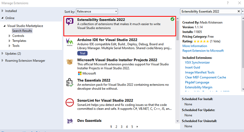The image size is (244, 132).
Task: Clear the search box with X
Action: [238, 11]
